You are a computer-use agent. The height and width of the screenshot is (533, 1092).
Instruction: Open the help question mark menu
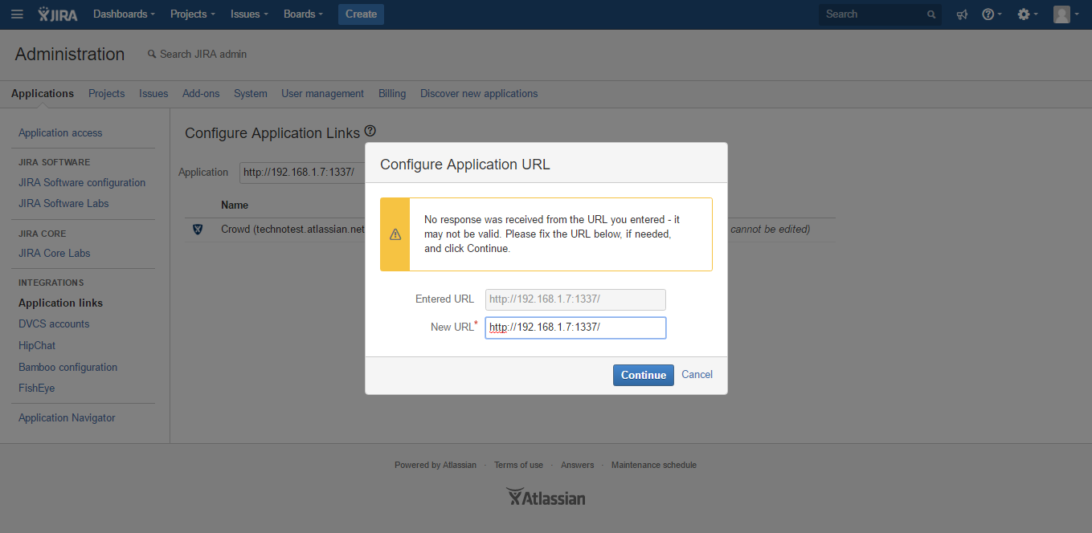click(992, 14)
